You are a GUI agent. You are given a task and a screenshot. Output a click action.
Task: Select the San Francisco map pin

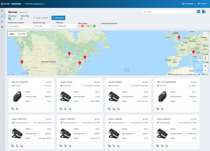click(x=22, y=62)
